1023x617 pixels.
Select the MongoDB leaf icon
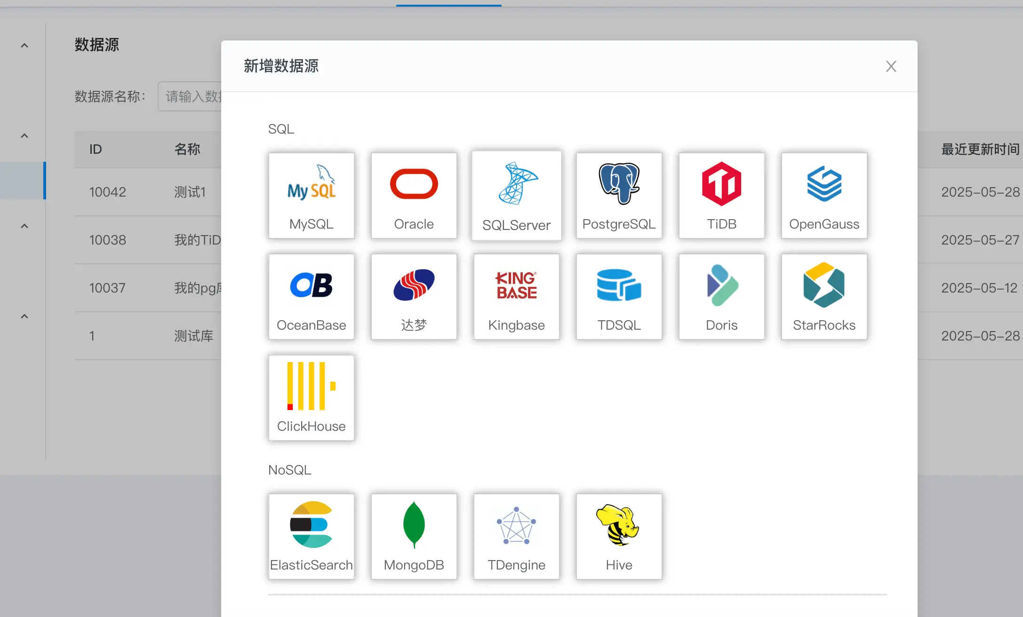point(414,537)
